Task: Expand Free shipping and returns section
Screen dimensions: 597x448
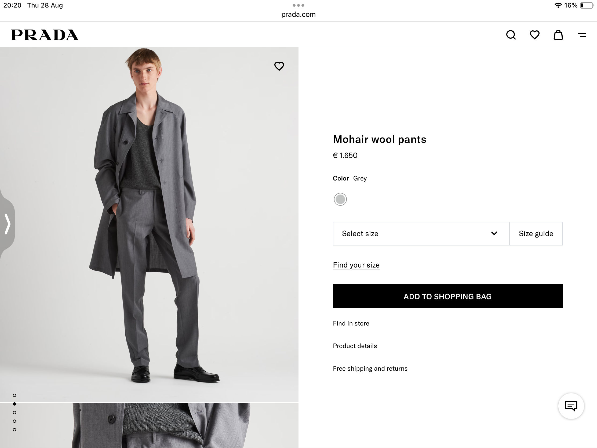Action: [x=370, y=368]
